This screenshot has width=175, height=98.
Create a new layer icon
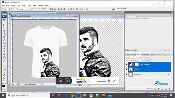pyautogui.click(x=166, y=89)
